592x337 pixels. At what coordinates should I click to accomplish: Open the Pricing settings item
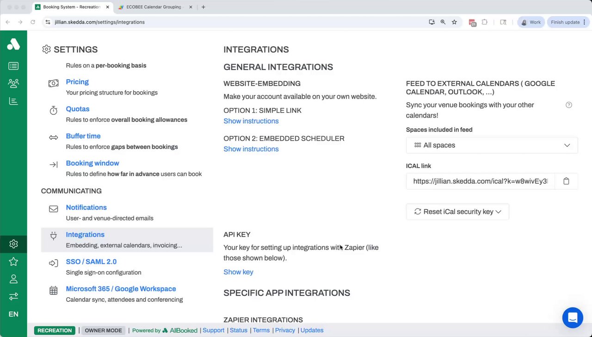coord(77,82)
